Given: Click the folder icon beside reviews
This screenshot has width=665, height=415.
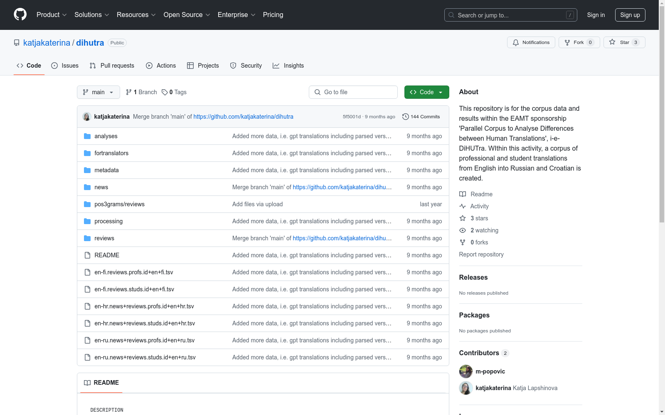Looking at the screenshot, I should click(87, 238).
